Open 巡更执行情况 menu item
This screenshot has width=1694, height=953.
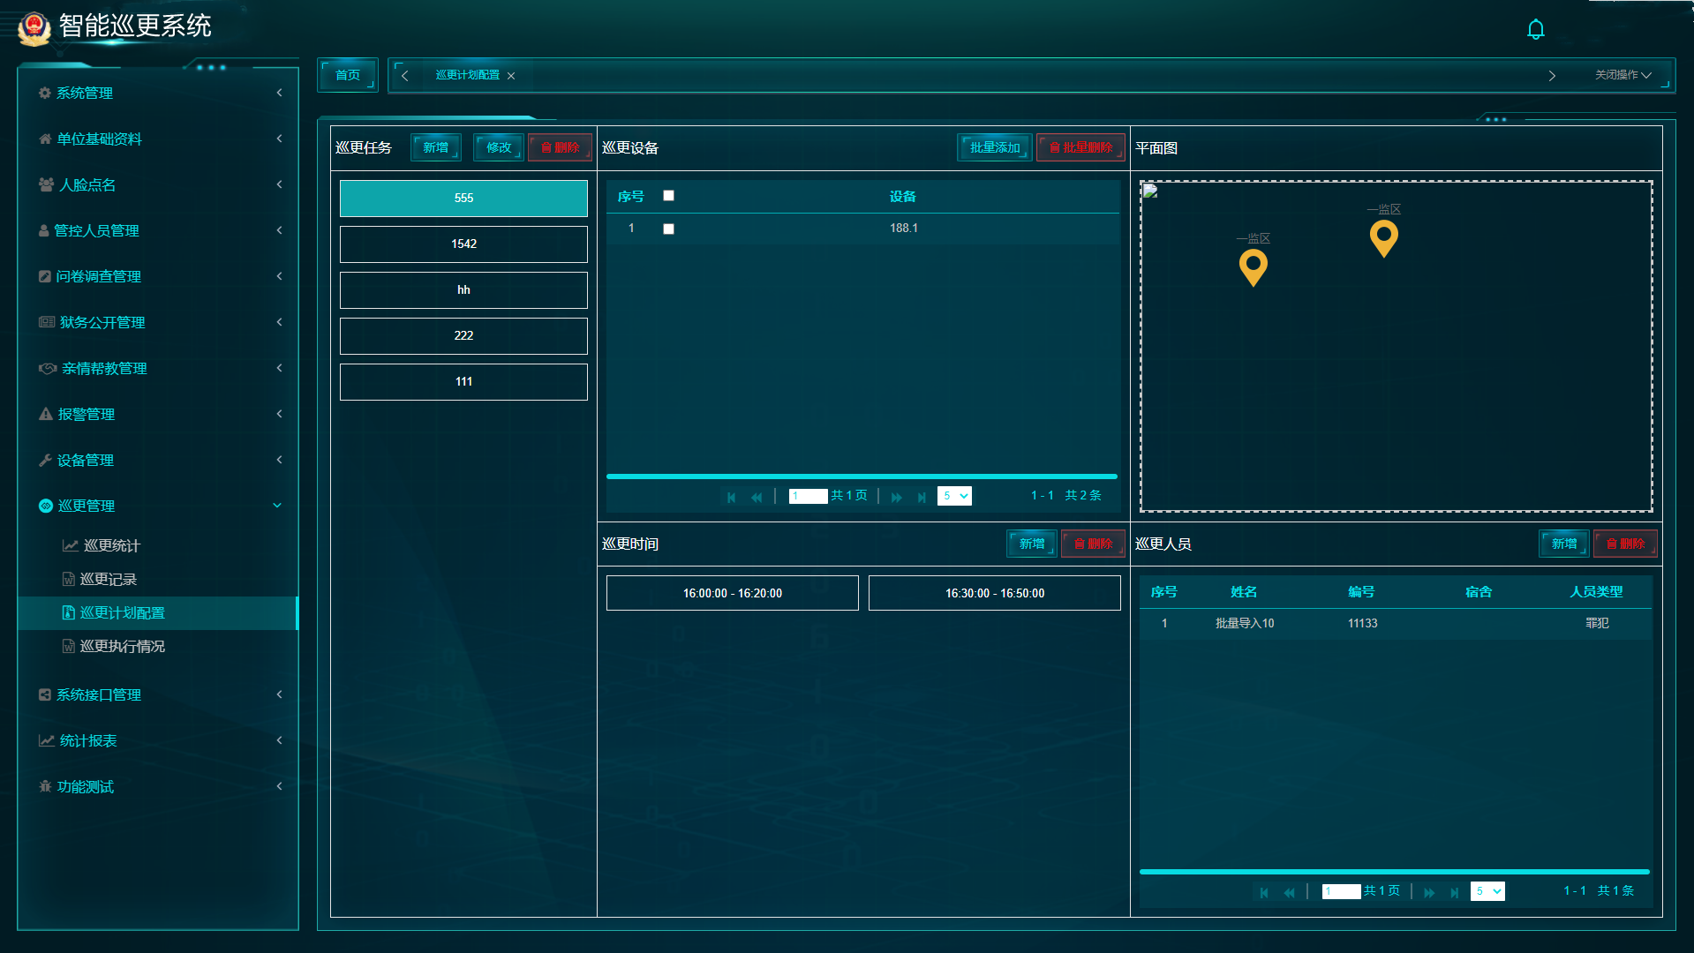[x=122, y=646]
